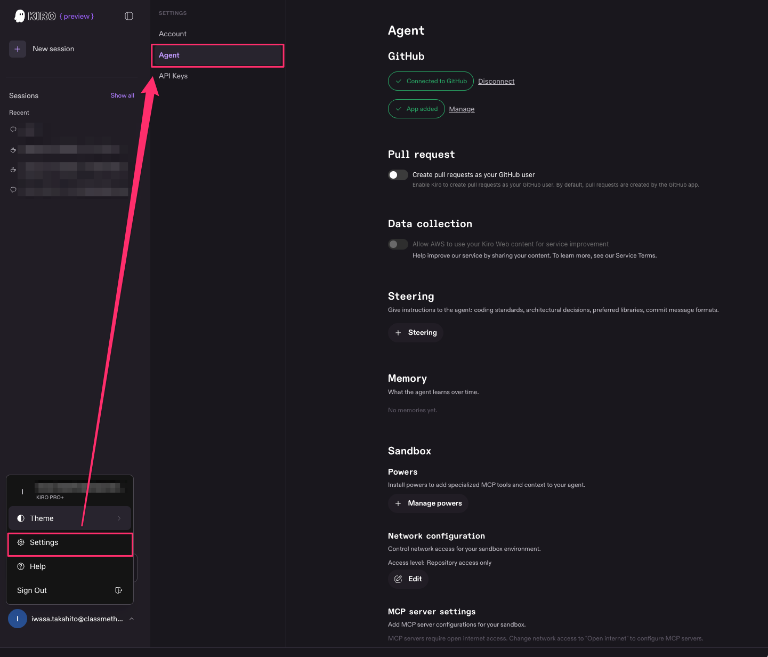Click the pencil icon on Edit button
The height and width of the screenshot is (657, 768).
pyautogui.click(x=398, y=579)
